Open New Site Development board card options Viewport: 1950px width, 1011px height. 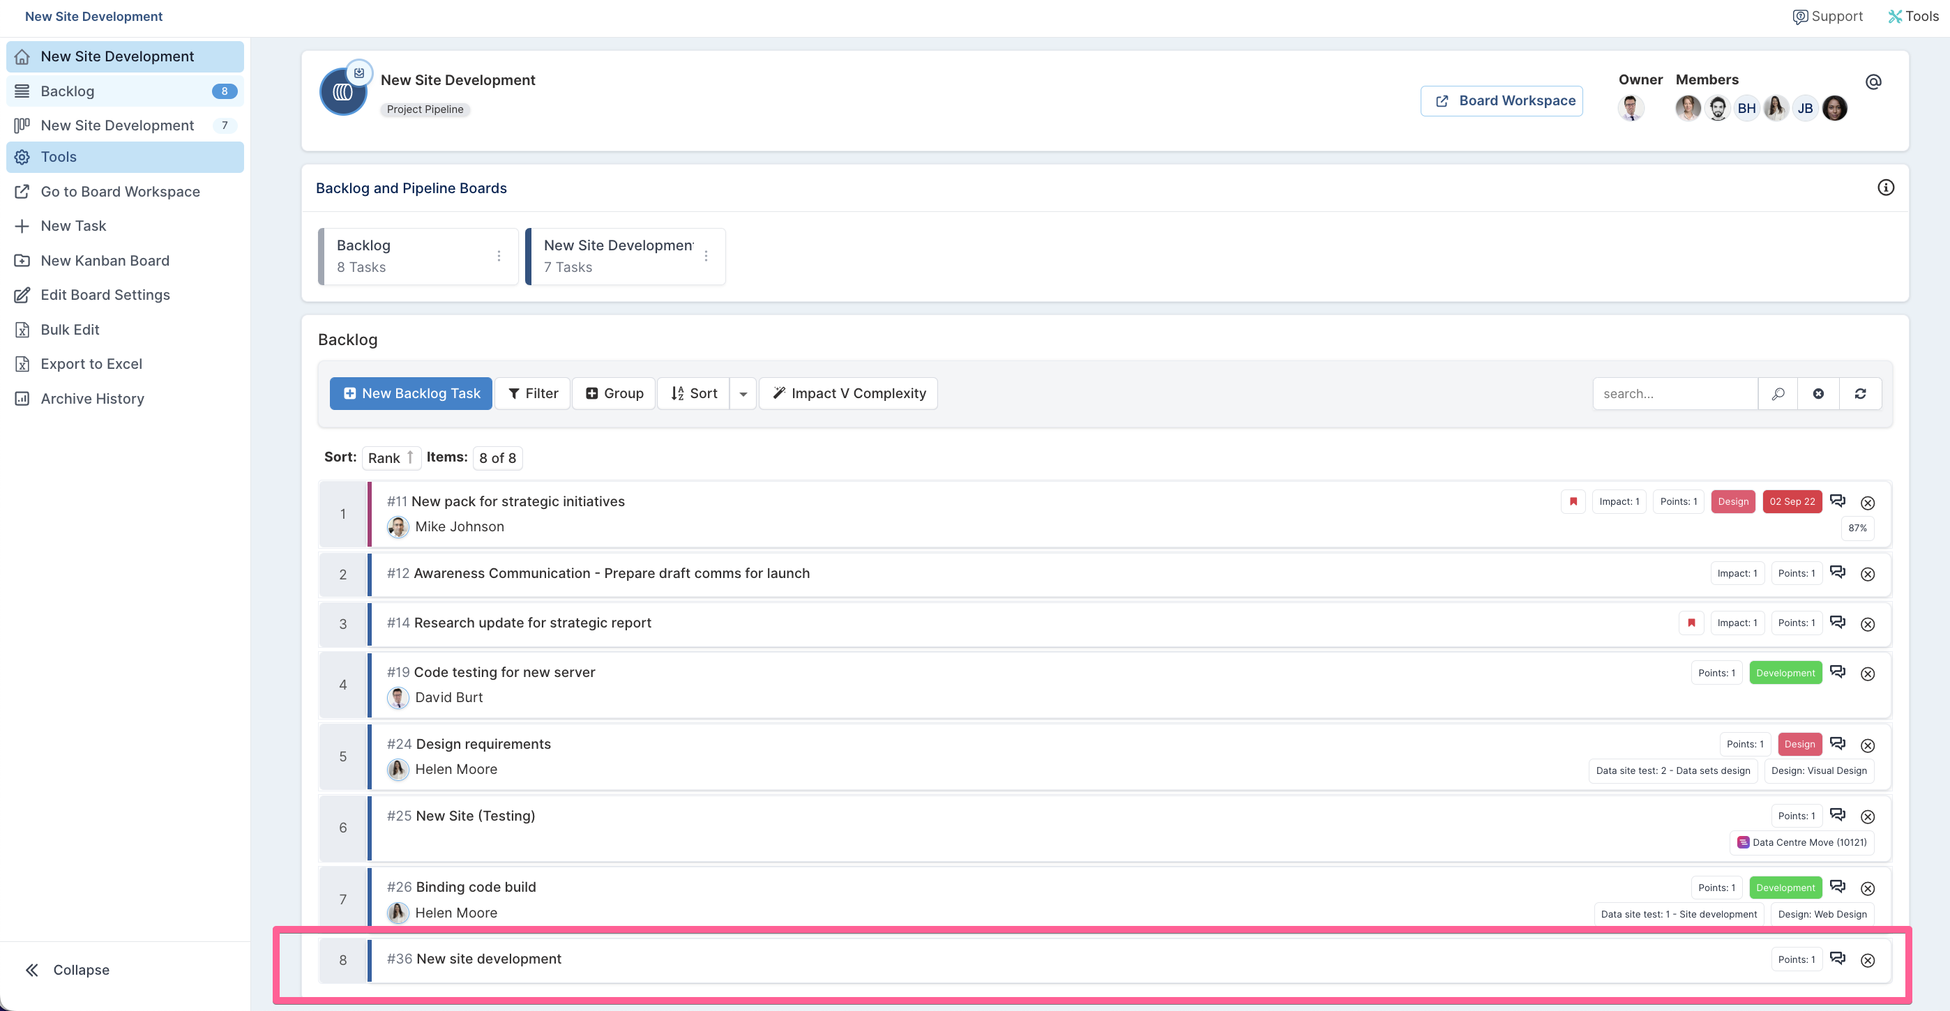pyautogui.click(x=706, y=256)
